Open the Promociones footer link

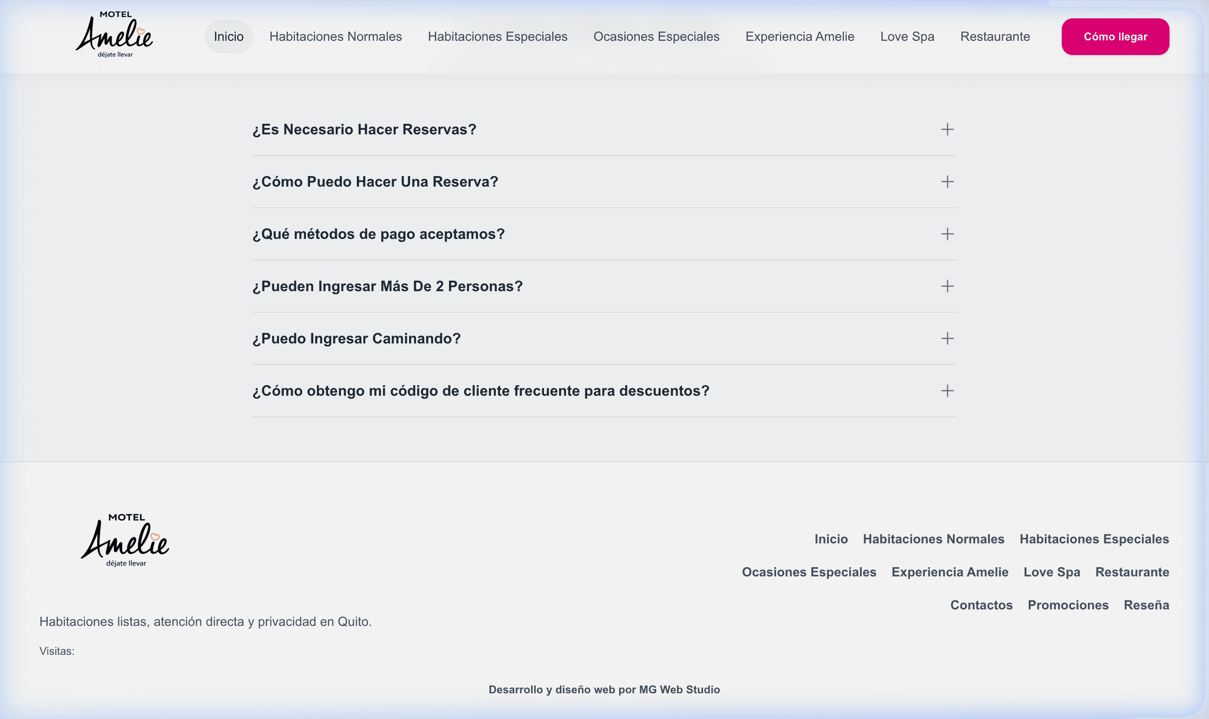point(1067,605)
